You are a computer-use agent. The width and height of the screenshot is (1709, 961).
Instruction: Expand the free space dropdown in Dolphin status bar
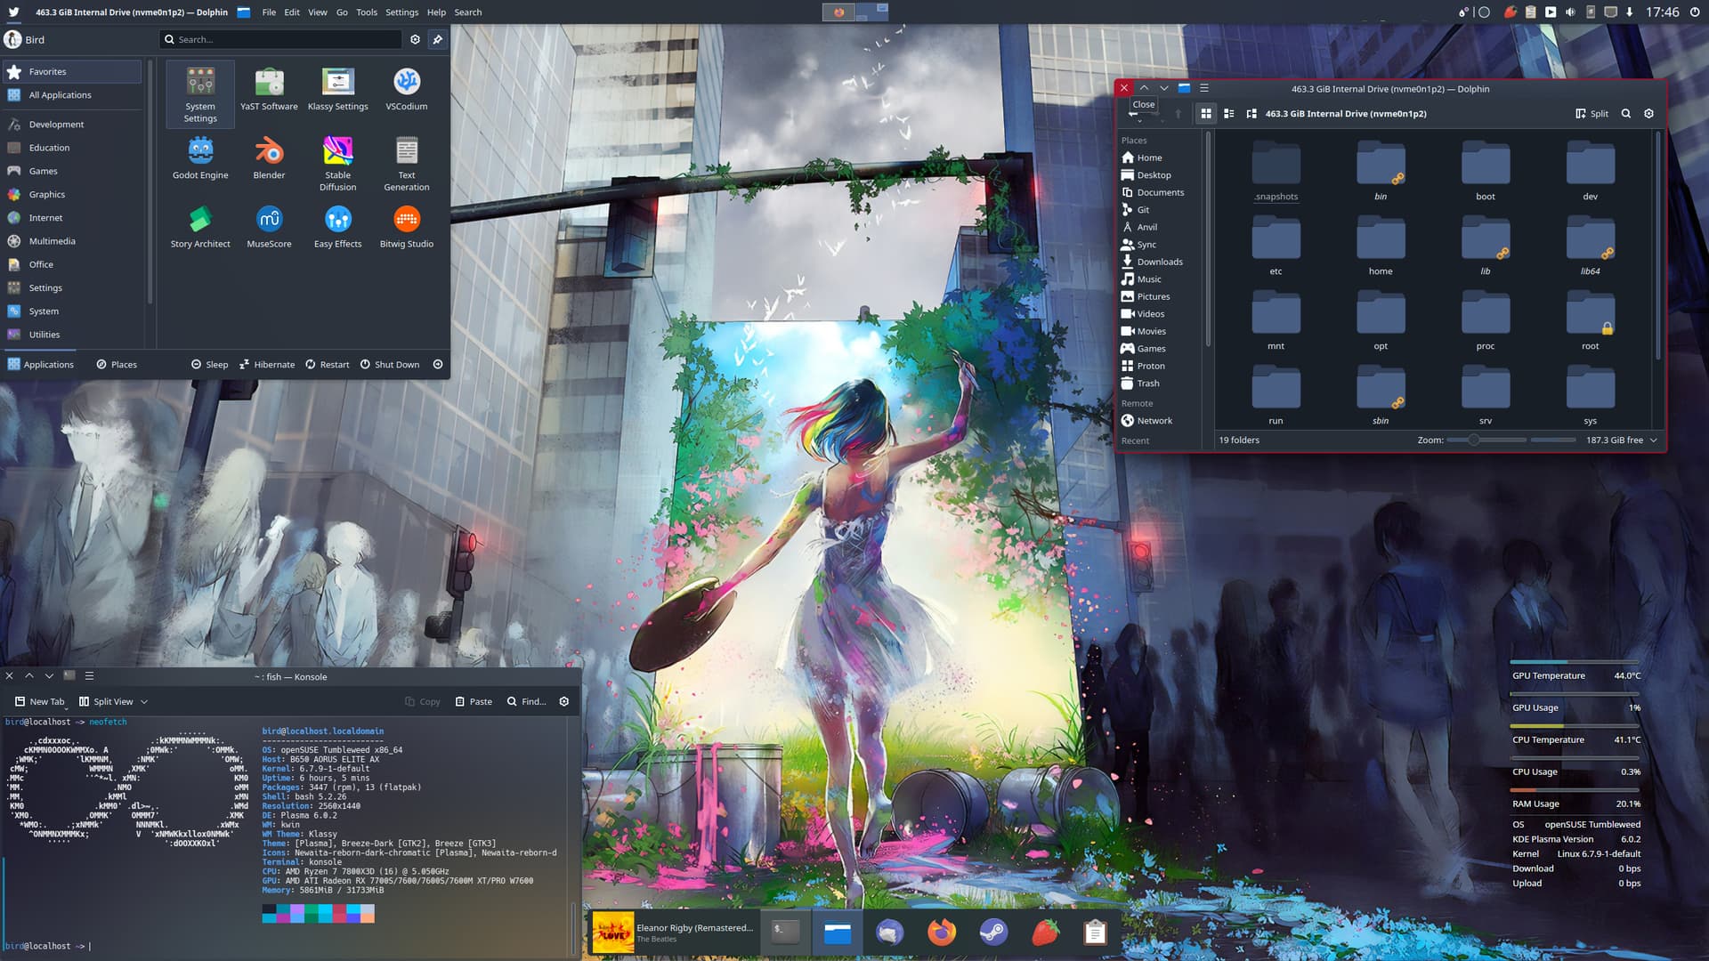pyautogui.click(x=1654, y=440)
